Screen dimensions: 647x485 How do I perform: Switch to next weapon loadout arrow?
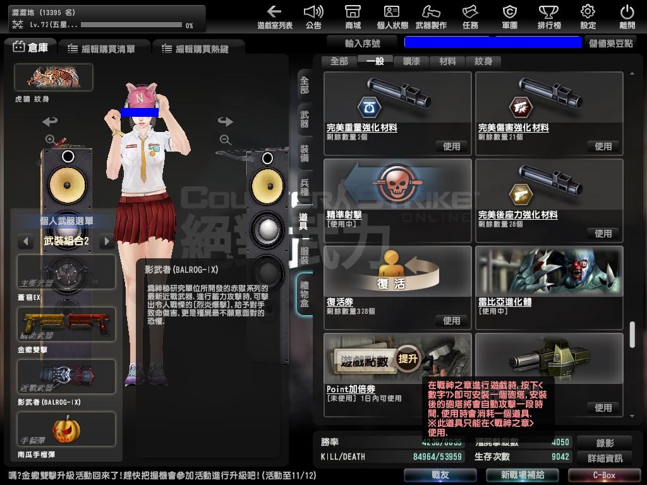tap(107, 241)
